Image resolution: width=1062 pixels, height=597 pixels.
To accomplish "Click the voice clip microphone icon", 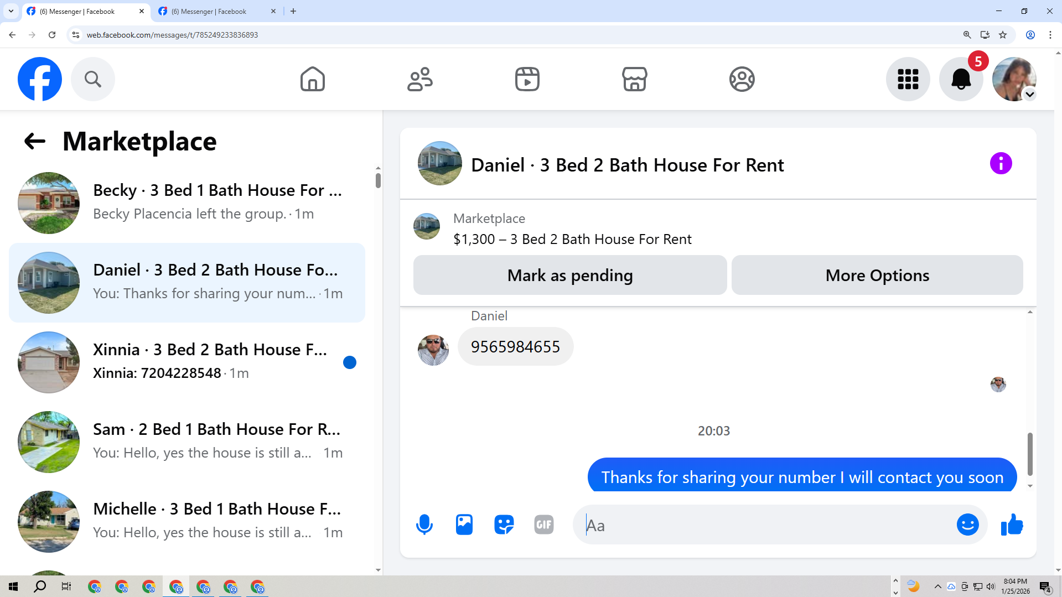I will click(x=424, y=525).
